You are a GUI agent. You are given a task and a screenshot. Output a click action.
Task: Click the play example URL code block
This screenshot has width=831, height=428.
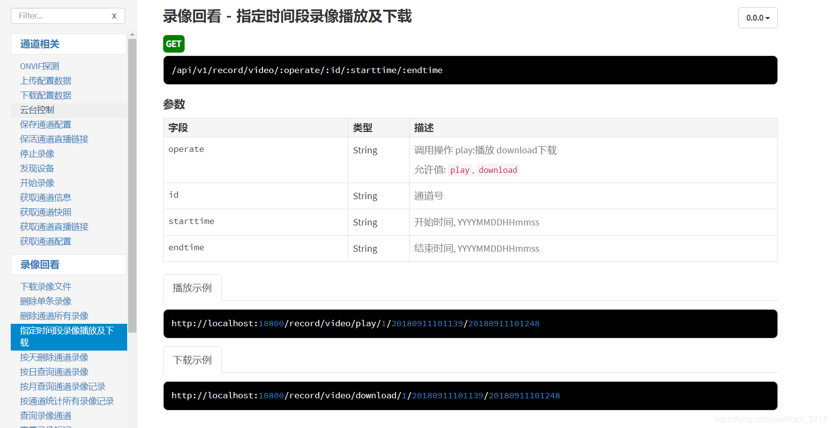pyautogui.click(x=470, y=324)
